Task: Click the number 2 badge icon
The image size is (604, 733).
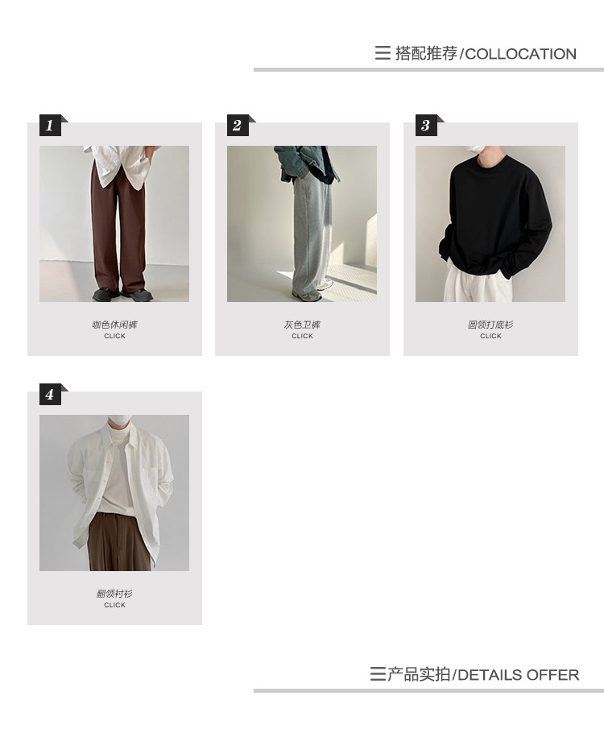Action: point(238,126)
